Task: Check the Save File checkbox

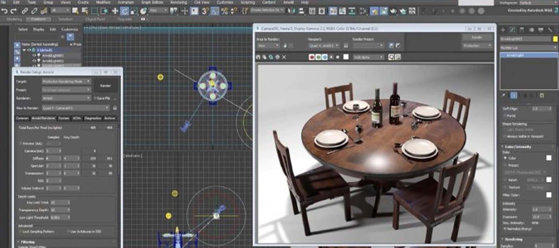Action: point(95,98)
